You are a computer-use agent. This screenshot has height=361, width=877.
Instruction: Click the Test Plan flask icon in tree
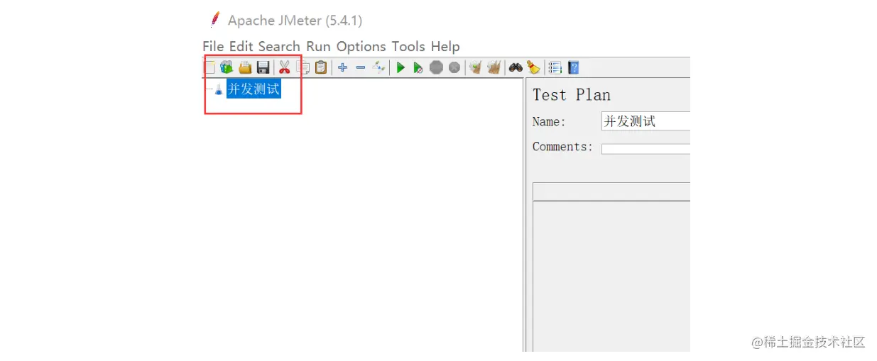click(218, 90)
